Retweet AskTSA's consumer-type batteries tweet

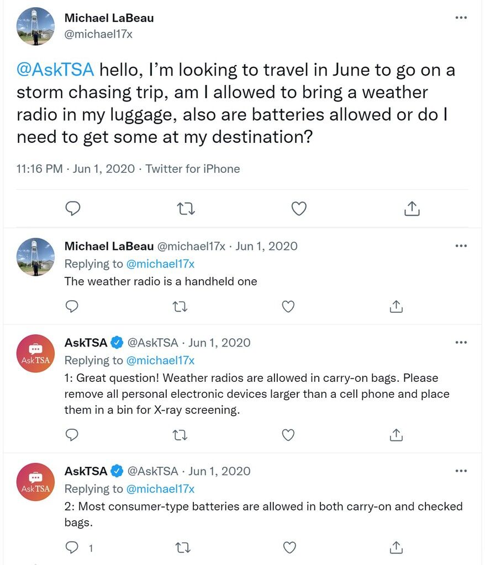tap(180, 547)
